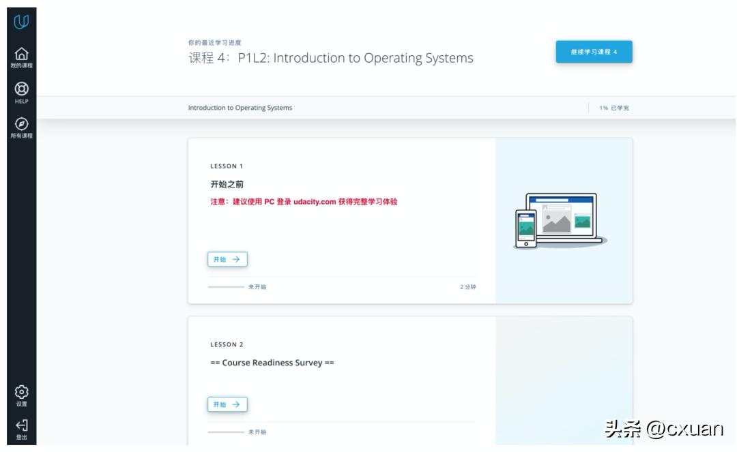The width and height of the screenshot is (737, 452).
Task: Click the 1% 已学完 progress text
Action: [614, 108]
